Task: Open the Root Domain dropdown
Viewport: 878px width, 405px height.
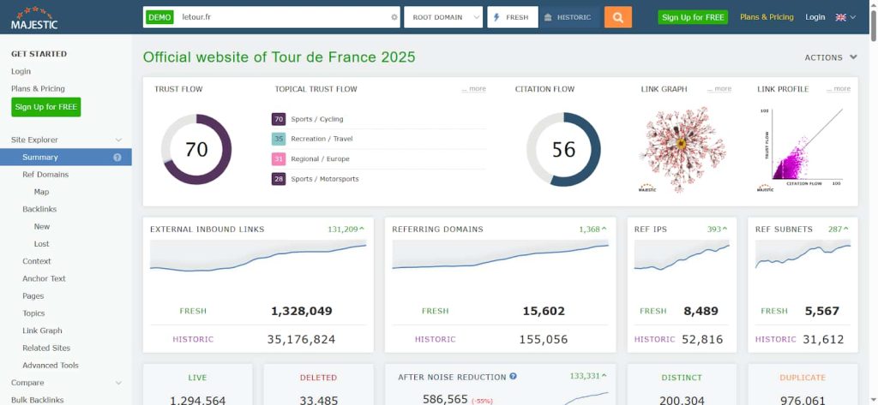Action: click(x=443, y=17)
